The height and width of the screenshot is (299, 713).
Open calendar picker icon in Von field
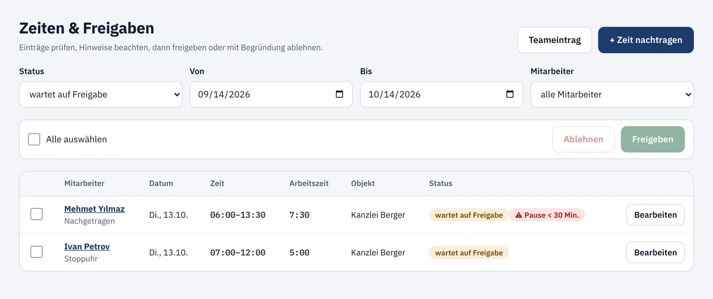340,94
